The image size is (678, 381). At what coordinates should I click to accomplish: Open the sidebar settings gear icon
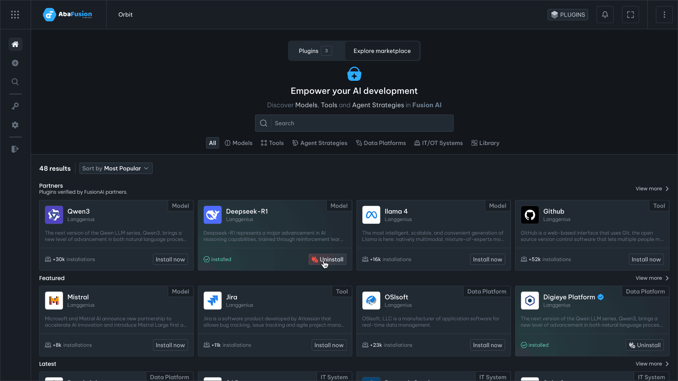pyautogui.click(x=15, y=125)
